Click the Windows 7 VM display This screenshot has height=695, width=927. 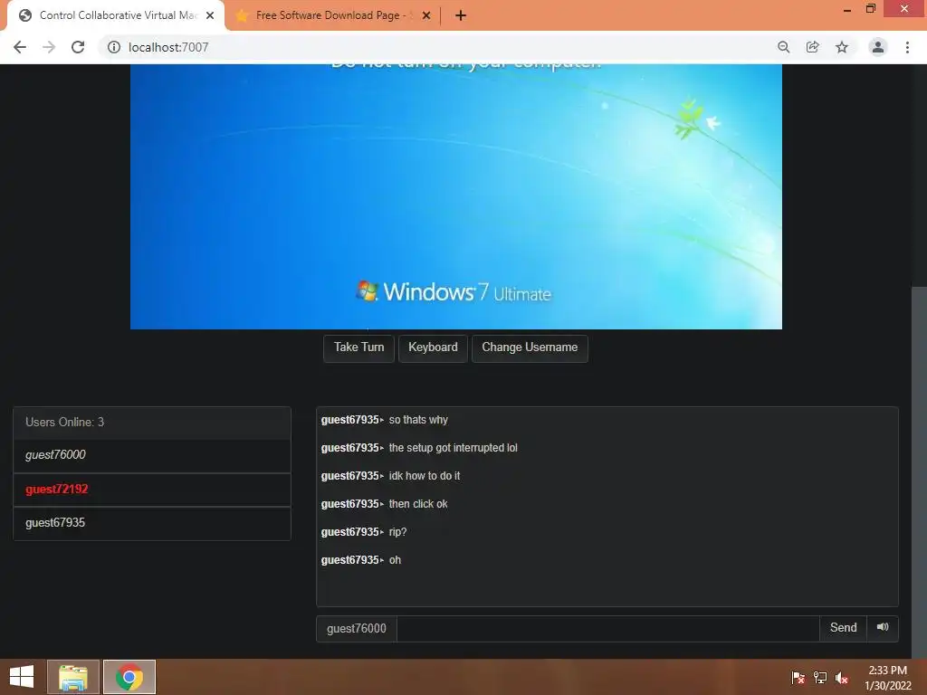pos(456,196)
